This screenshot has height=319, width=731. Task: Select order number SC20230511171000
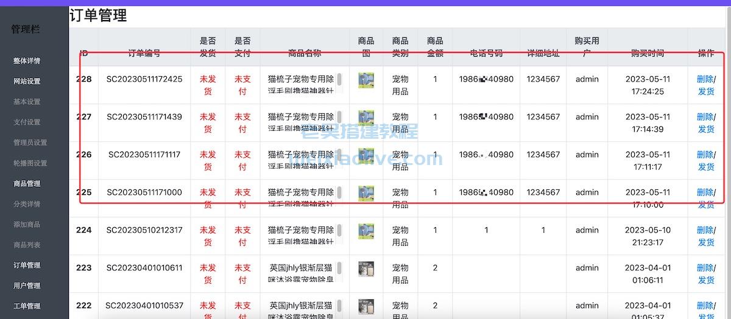pyautogui.click(x=144, y=192)
